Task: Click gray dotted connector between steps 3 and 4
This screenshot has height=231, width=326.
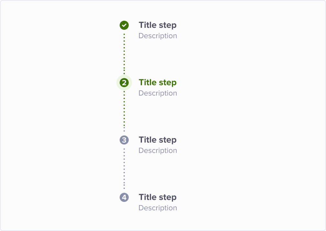Action: [x=124, y=169]
